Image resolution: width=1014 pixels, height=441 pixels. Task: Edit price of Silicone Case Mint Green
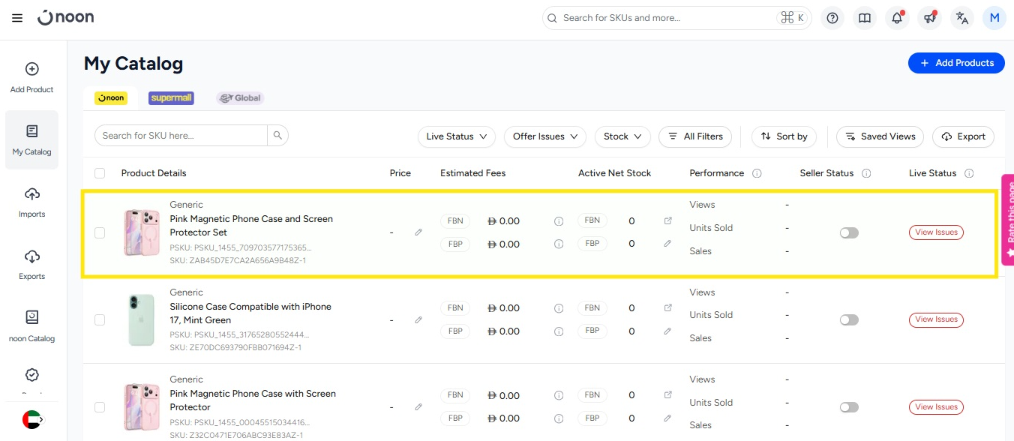[418, 320]
